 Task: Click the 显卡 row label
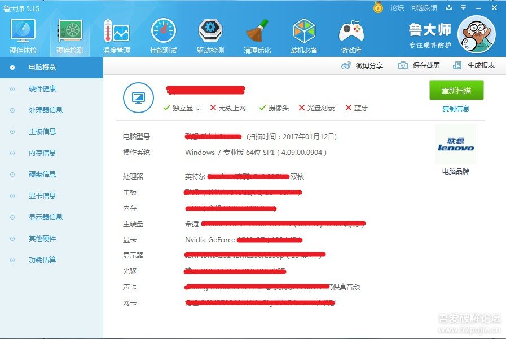pyautogui.click(x=130, y=240)
